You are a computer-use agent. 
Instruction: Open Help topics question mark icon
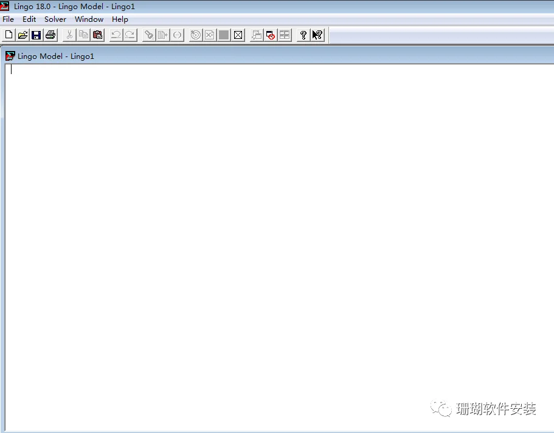pos(303,35)
